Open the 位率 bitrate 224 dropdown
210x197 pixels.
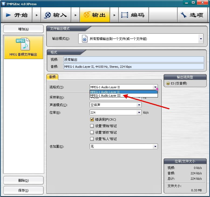(139, 113)
